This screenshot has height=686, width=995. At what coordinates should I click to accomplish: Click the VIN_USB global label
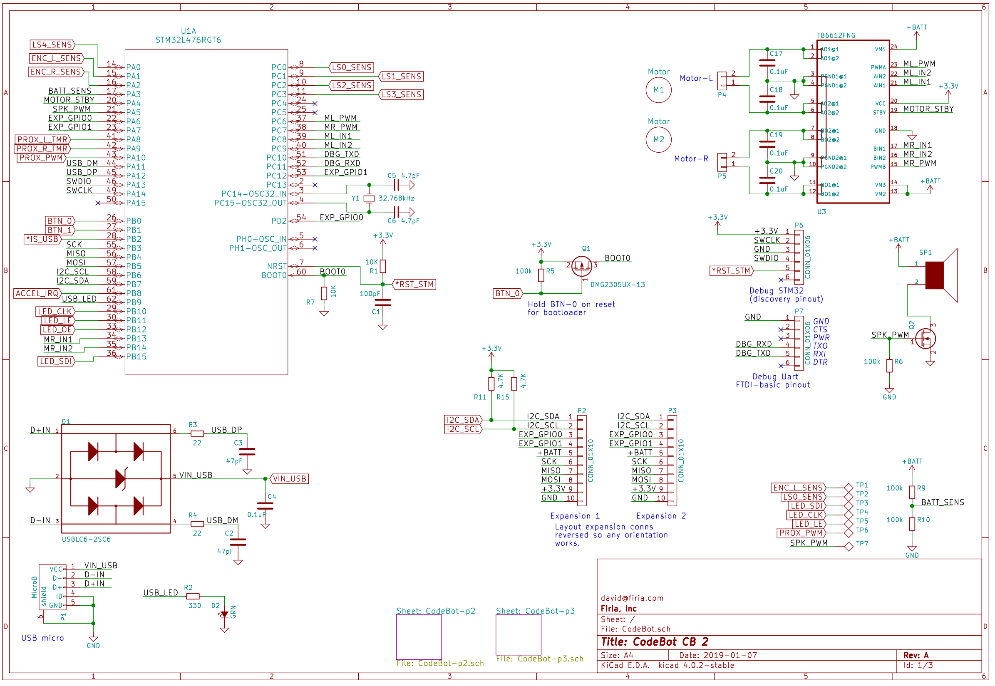[x=289, y=479]
